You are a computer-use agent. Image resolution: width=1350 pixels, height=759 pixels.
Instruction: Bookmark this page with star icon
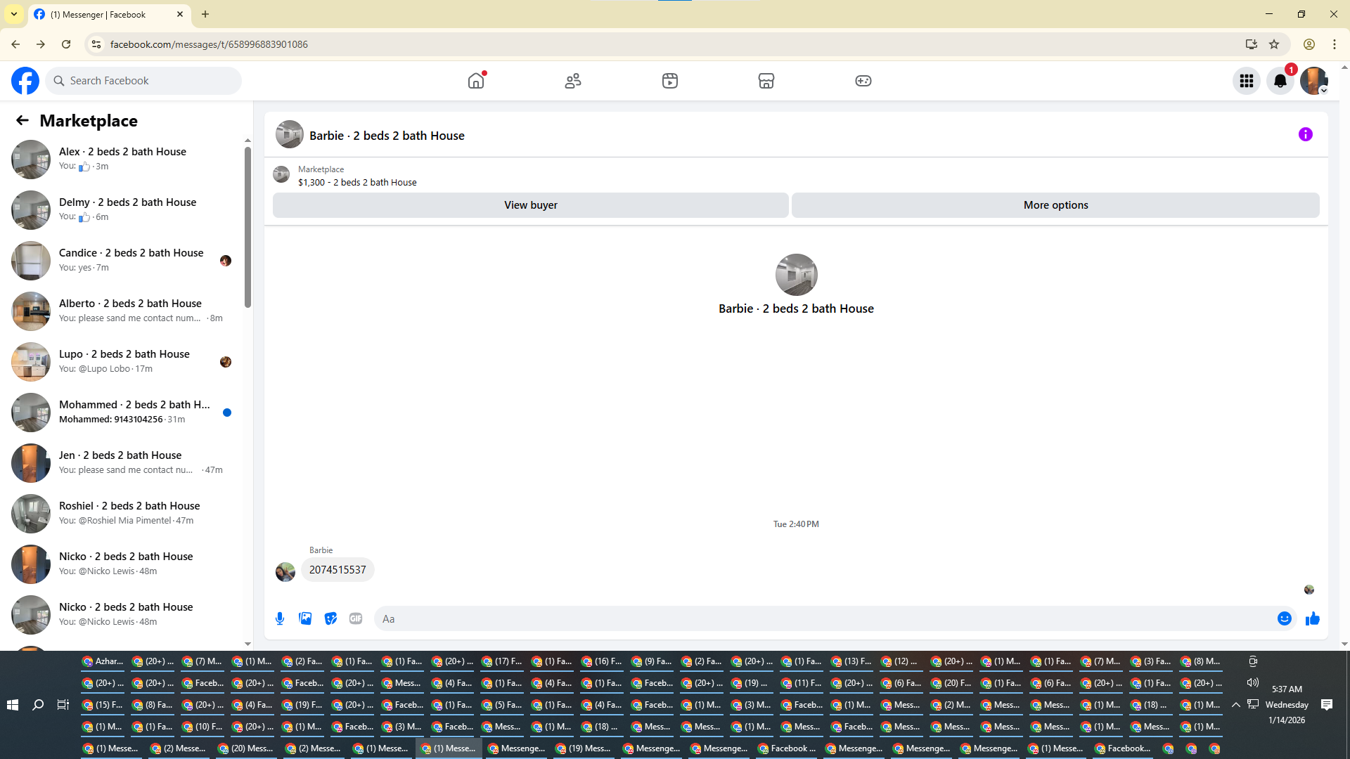(1274, 44)
